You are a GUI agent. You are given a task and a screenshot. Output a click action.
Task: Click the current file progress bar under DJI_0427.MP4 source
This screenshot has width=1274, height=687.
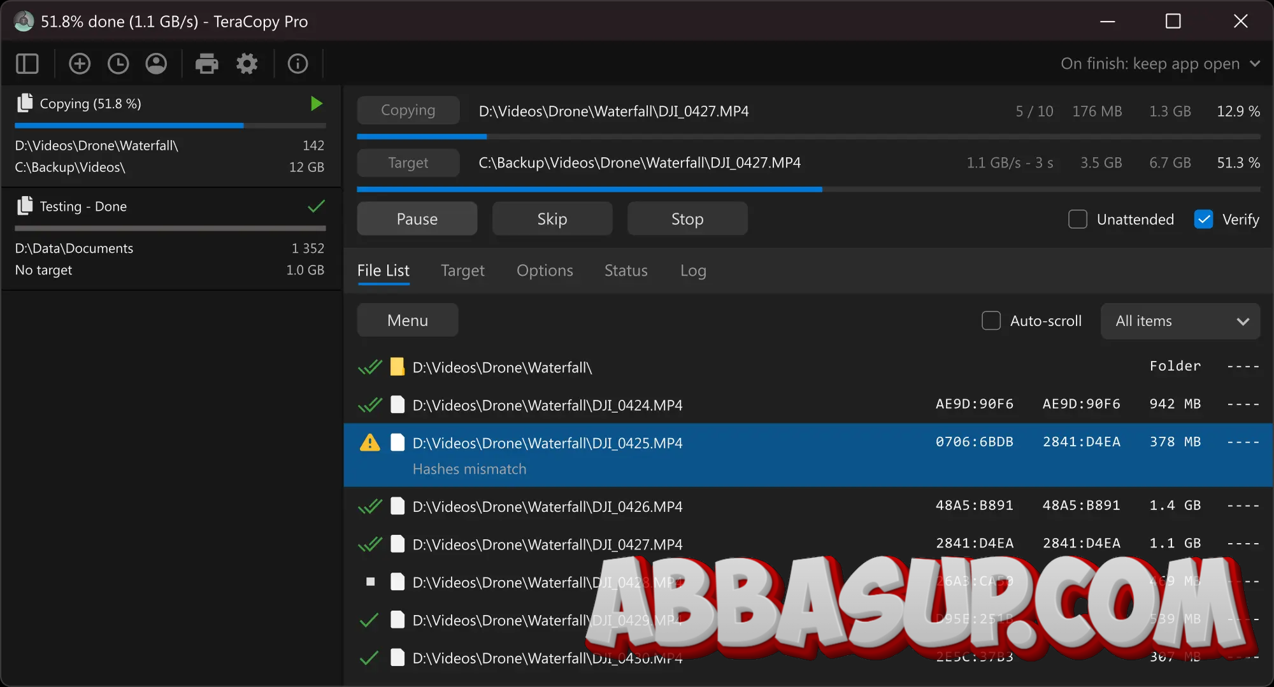[x=808, y=136]
